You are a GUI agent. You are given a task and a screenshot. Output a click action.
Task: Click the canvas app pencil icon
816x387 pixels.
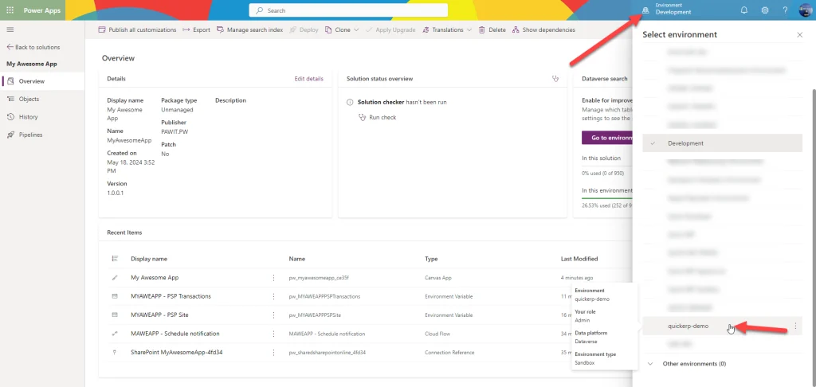click(115, 278)
